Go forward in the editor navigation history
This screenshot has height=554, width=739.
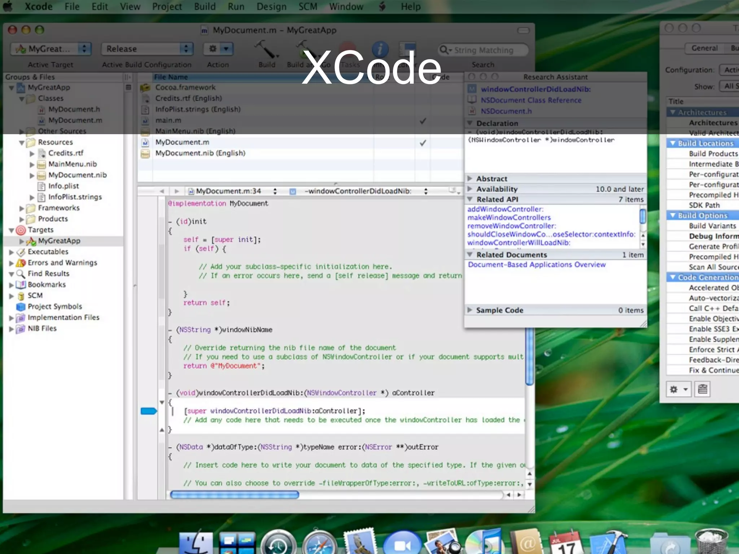coord(176,191)
